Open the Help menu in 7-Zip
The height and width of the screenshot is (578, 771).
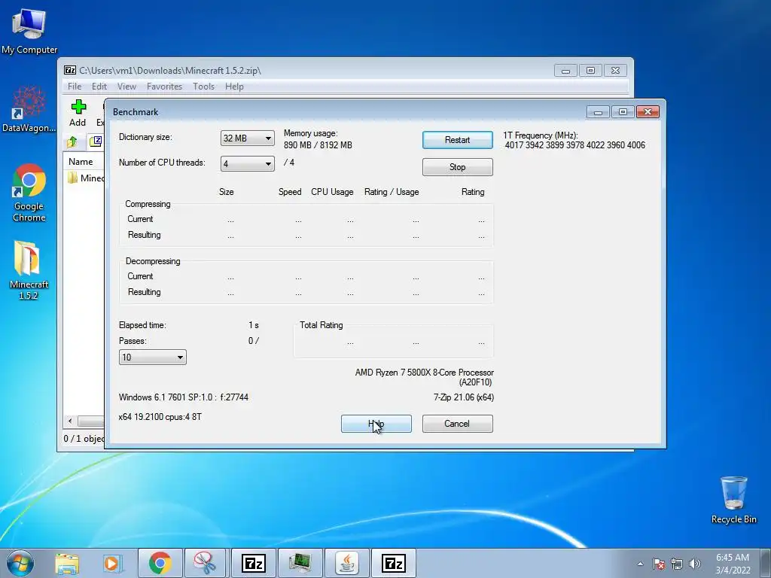234,87
